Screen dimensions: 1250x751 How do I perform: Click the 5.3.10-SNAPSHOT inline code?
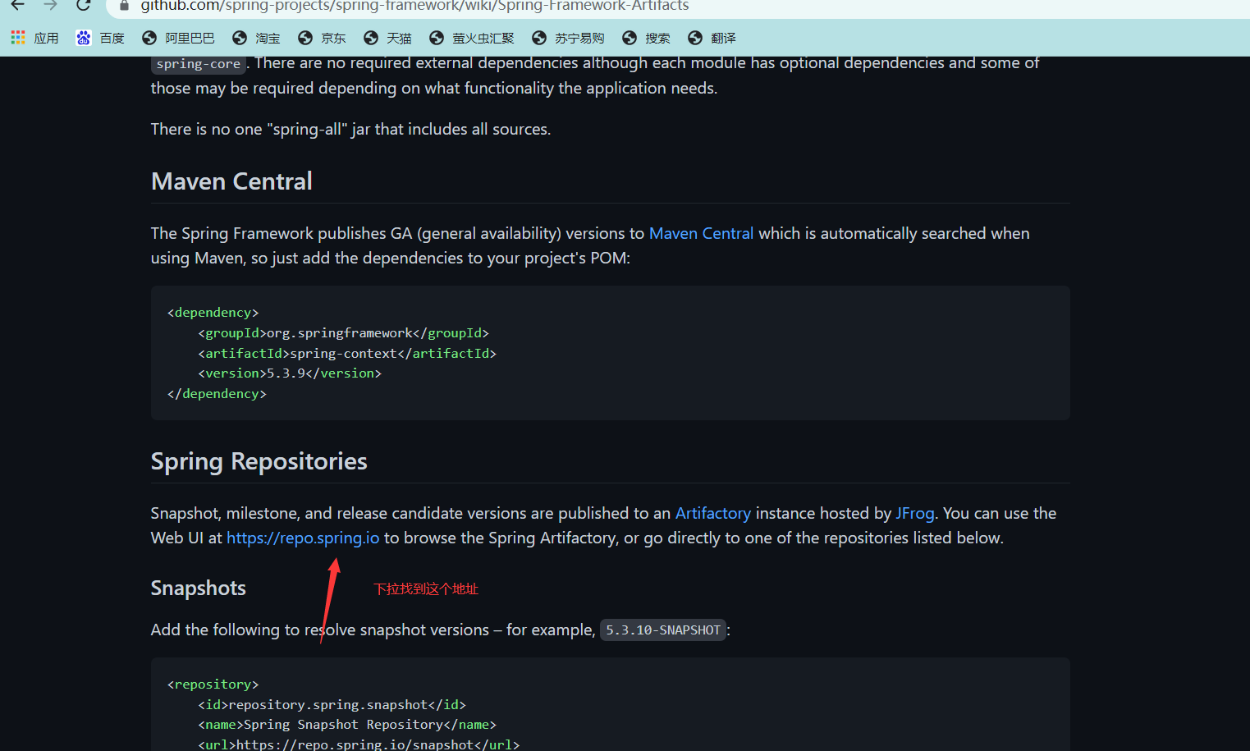663,630
